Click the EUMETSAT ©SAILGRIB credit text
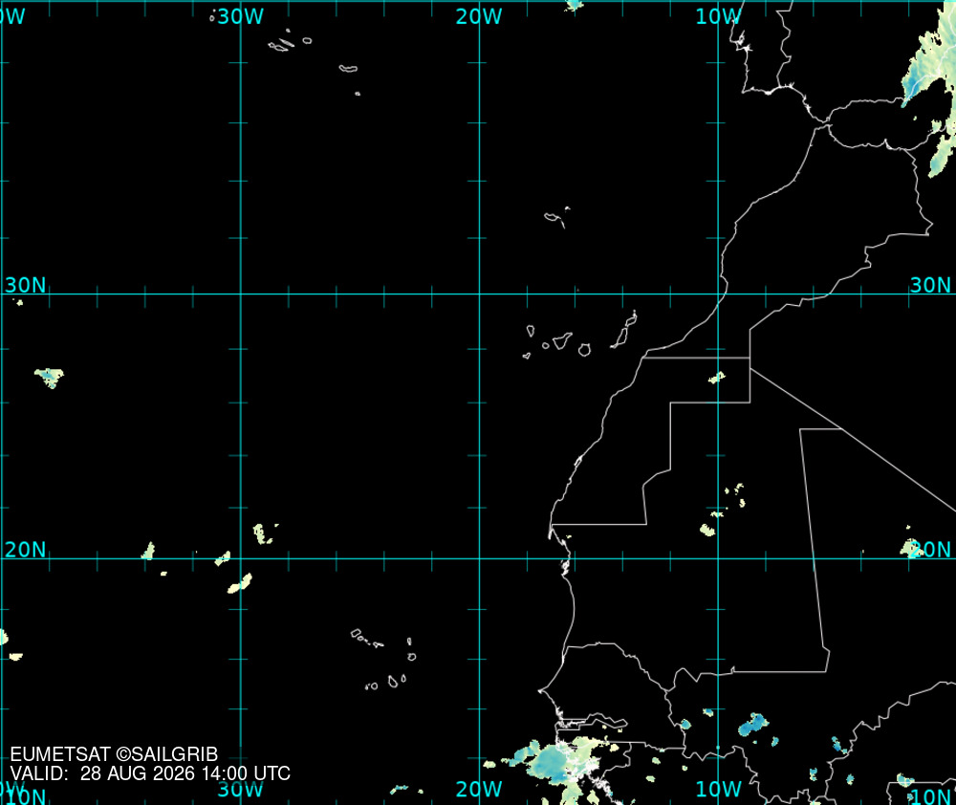 (x=114, y=754)
